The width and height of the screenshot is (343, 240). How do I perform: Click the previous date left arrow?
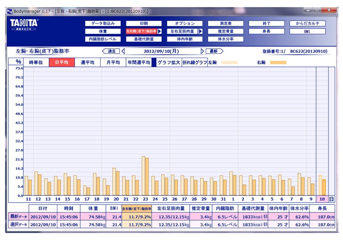point(123,51)
